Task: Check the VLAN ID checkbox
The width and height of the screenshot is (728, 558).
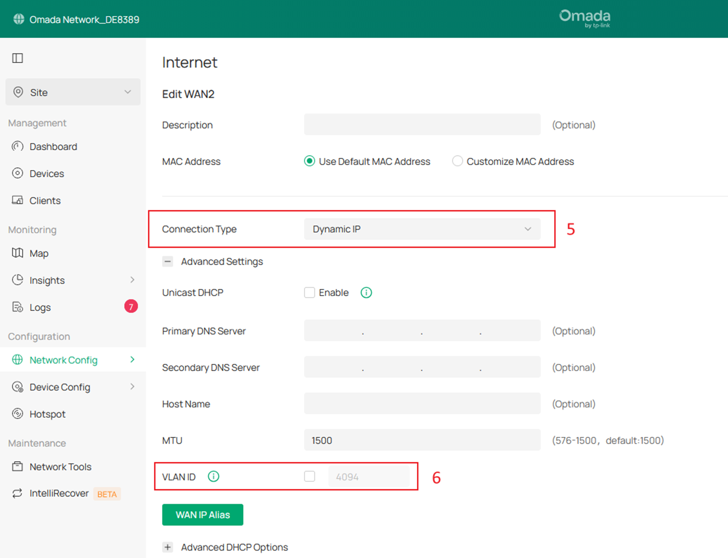Action: (x=310, y=476)
